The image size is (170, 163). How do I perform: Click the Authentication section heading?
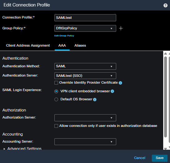[15, 58]
